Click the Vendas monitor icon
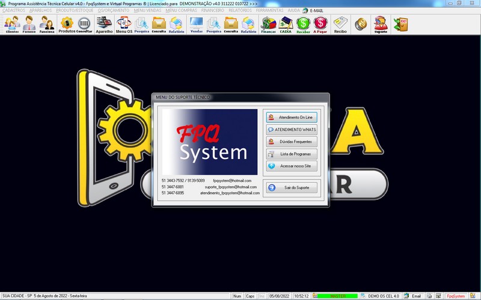The image size is (481, 300). click(x=196, y=24)
